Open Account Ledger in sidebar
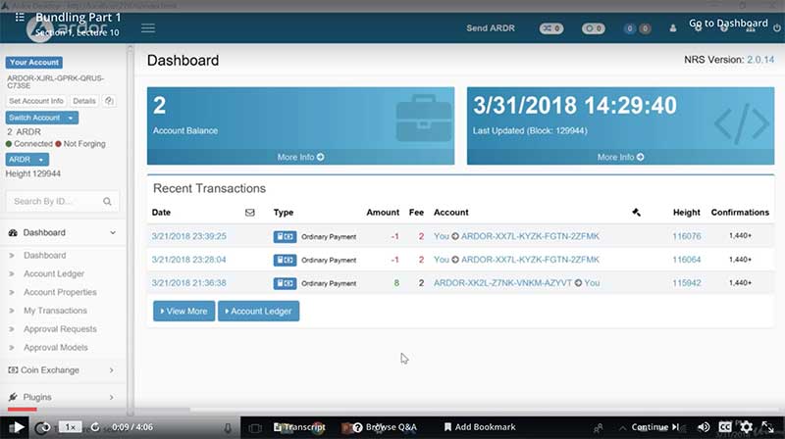This screenshot has height=439, width=785. [54, 274]
